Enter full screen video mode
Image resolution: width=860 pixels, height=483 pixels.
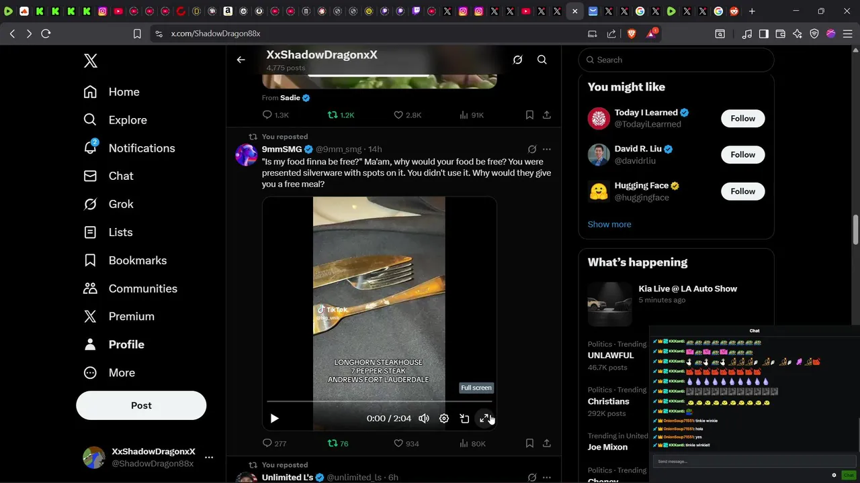(484, 419)
